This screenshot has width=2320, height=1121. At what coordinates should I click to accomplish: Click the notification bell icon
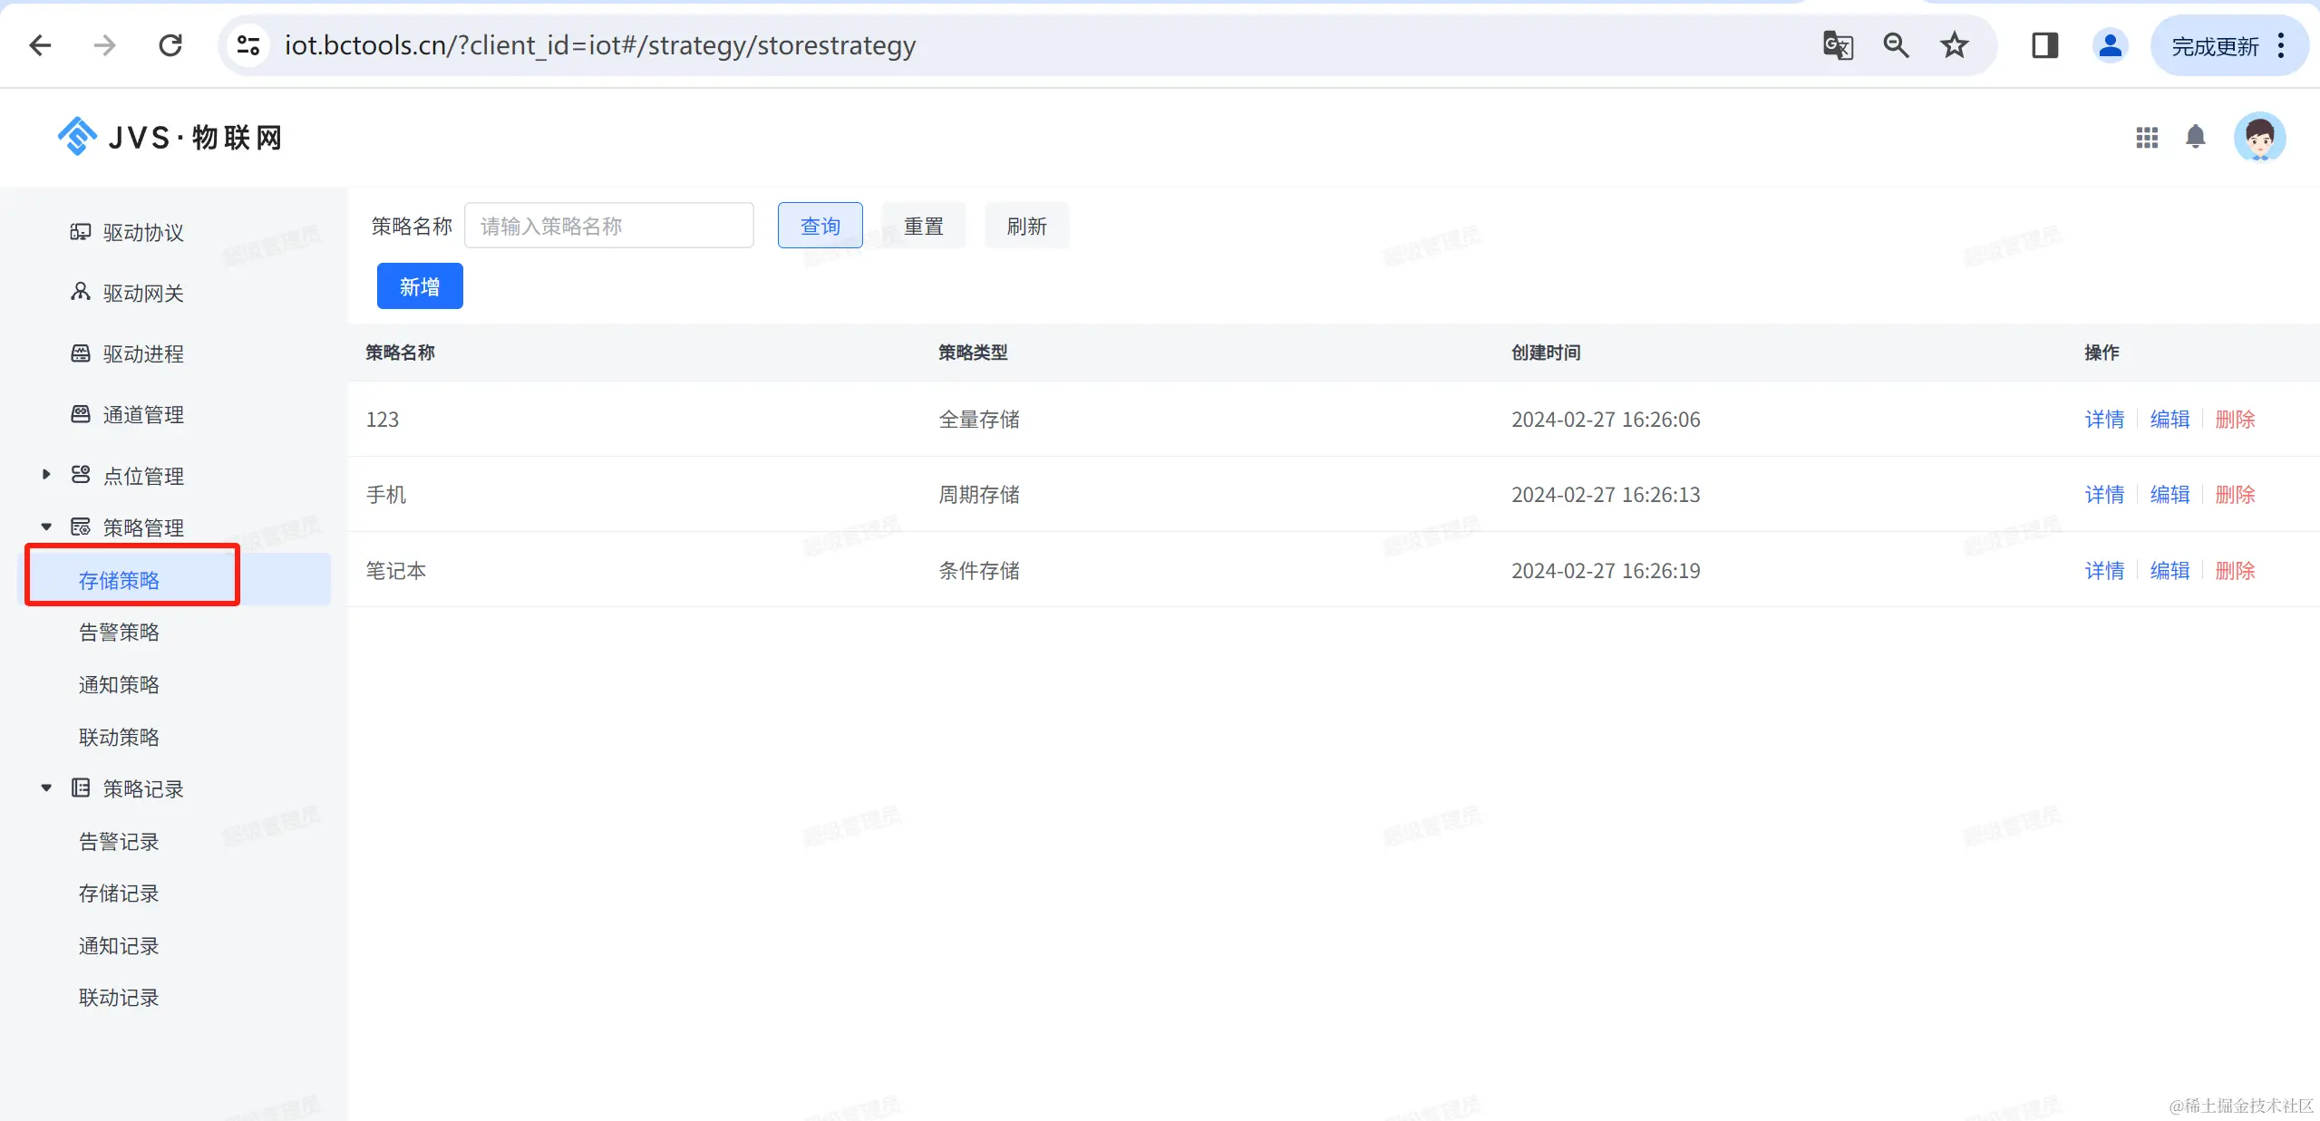pos(2195,137)
